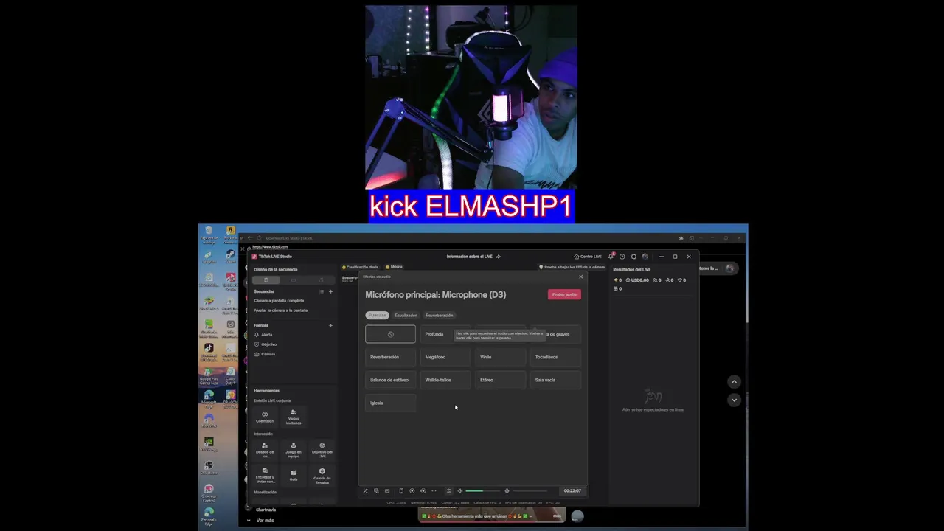Click the phone preview icon in bottom toolbar
Image resolution: width=944 pixels, height=531 pixels.
(x=401, y=491)
